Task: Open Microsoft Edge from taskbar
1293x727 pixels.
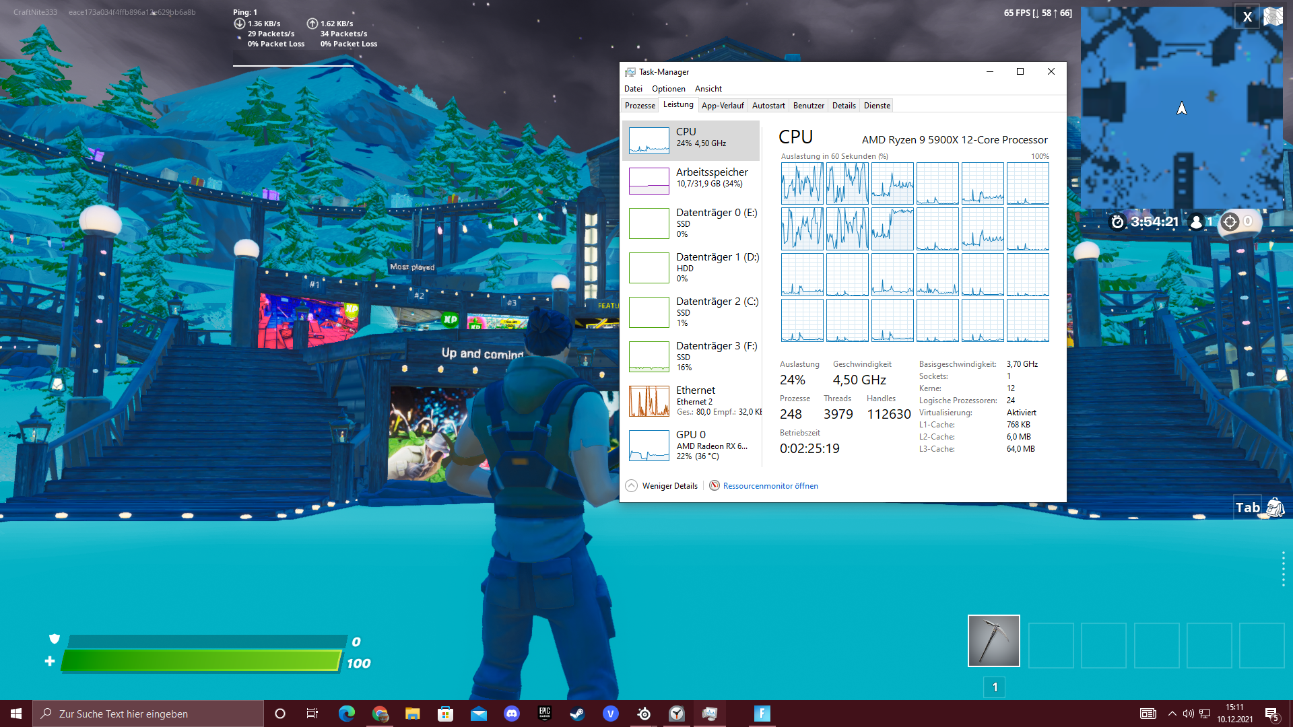Action: [347, 714]
